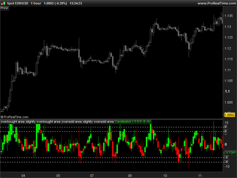Image resolution: width=237 pixels, height=178 pixels.
Task: Click the 1.095 price scale label
Action: click(229, 102)
